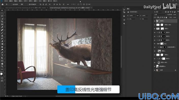Select the Crop tool
179x100 pixels.
pos(2,22)
